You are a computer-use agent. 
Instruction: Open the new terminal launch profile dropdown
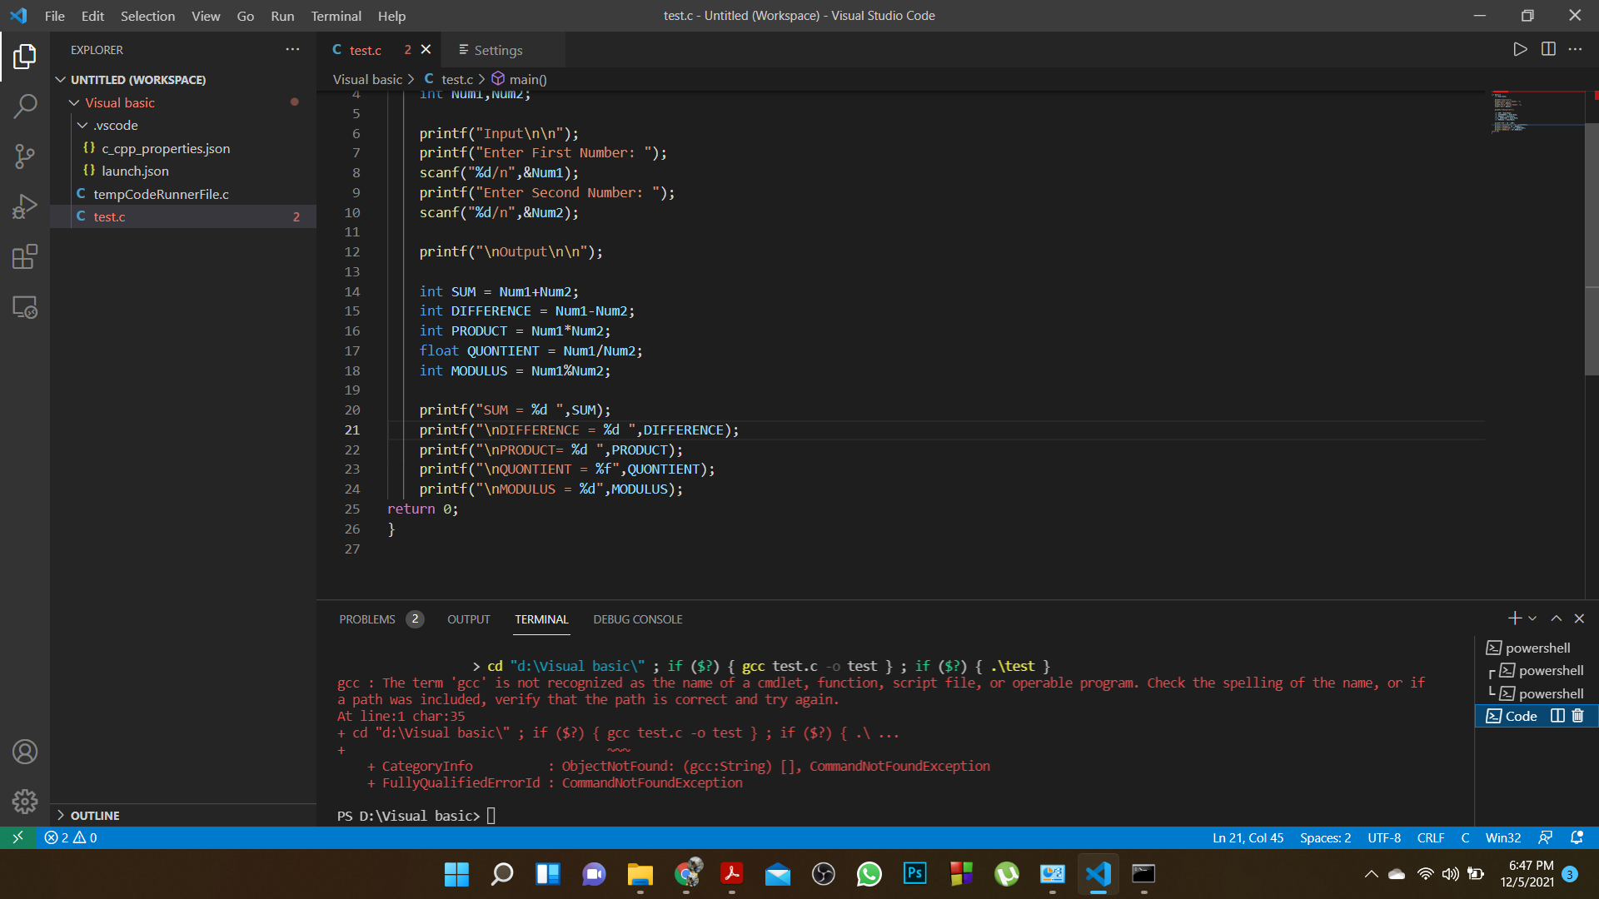(1532, 618)
